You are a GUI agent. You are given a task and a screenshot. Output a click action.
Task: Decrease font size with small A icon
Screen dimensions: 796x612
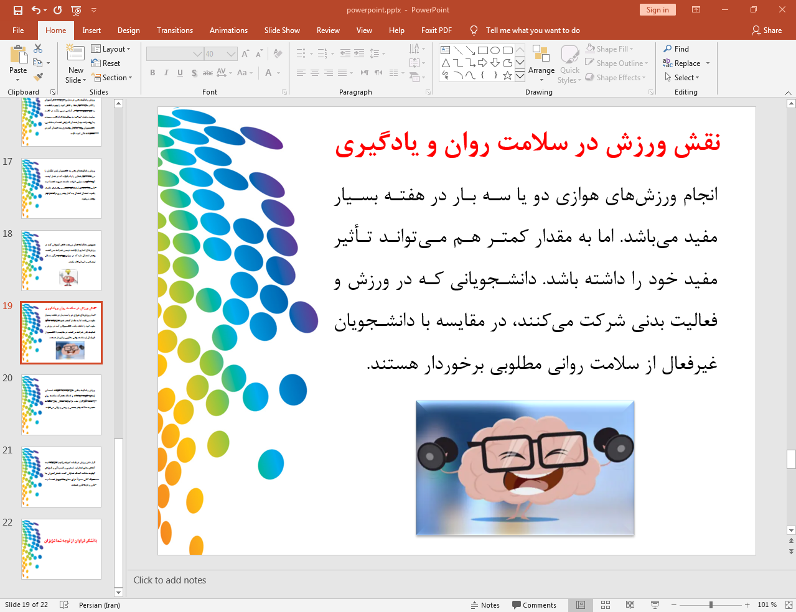point(259,54)
